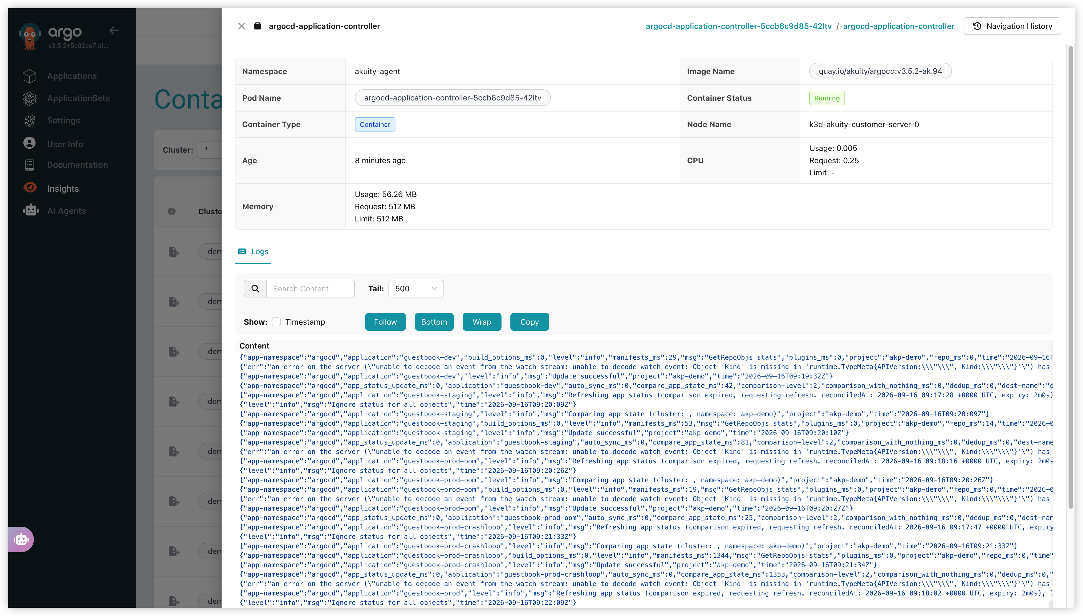Click the ApplicationSets stacked-cubes icon
Screen dimensions: 1083x616
pos(30,99)
